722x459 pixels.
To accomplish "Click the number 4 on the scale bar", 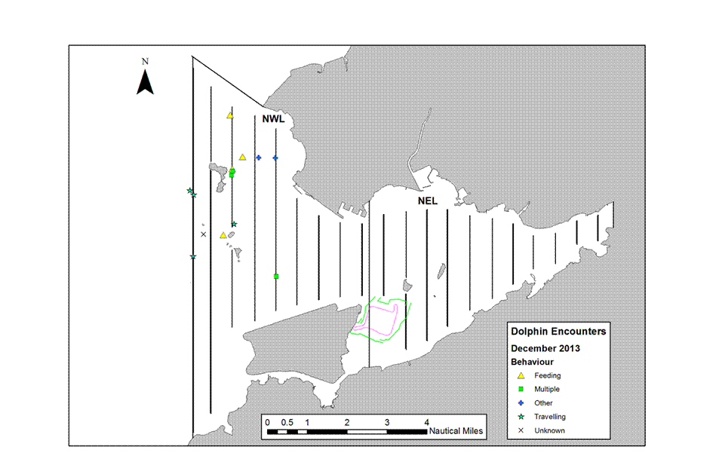I will pyautogui.click(x=427, y=422).
